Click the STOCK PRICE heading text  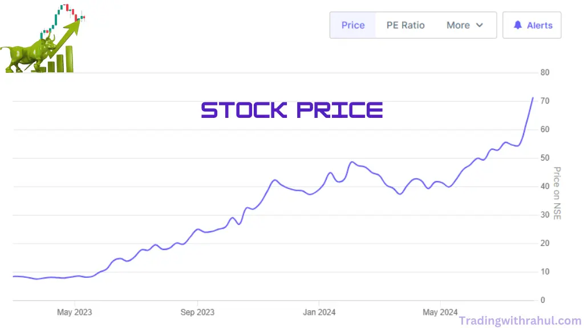[292, 110]
